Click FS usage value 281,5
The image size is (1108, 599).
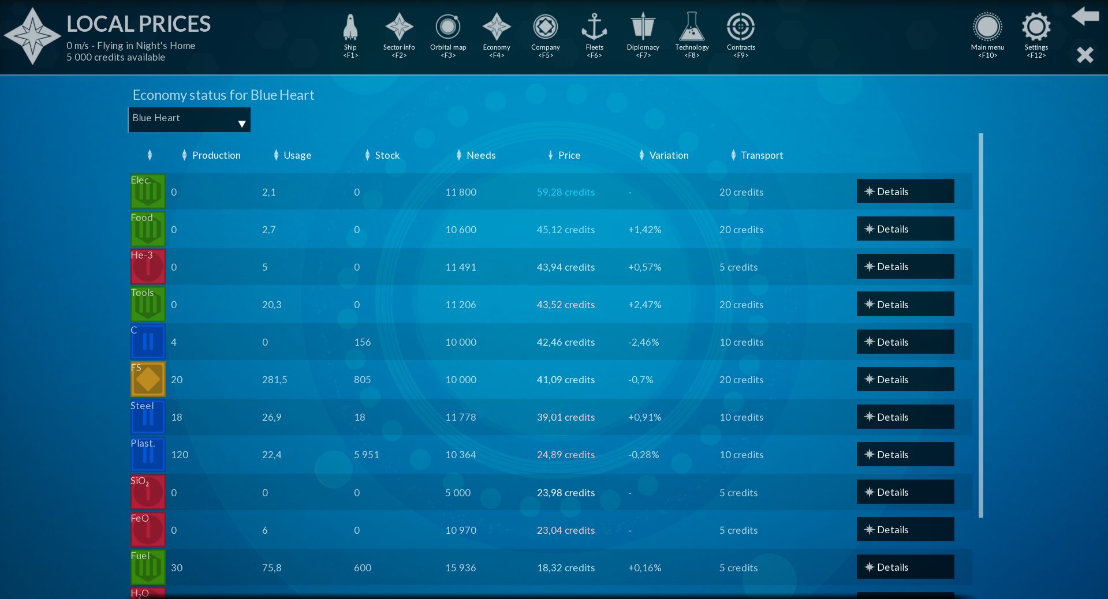275,380
